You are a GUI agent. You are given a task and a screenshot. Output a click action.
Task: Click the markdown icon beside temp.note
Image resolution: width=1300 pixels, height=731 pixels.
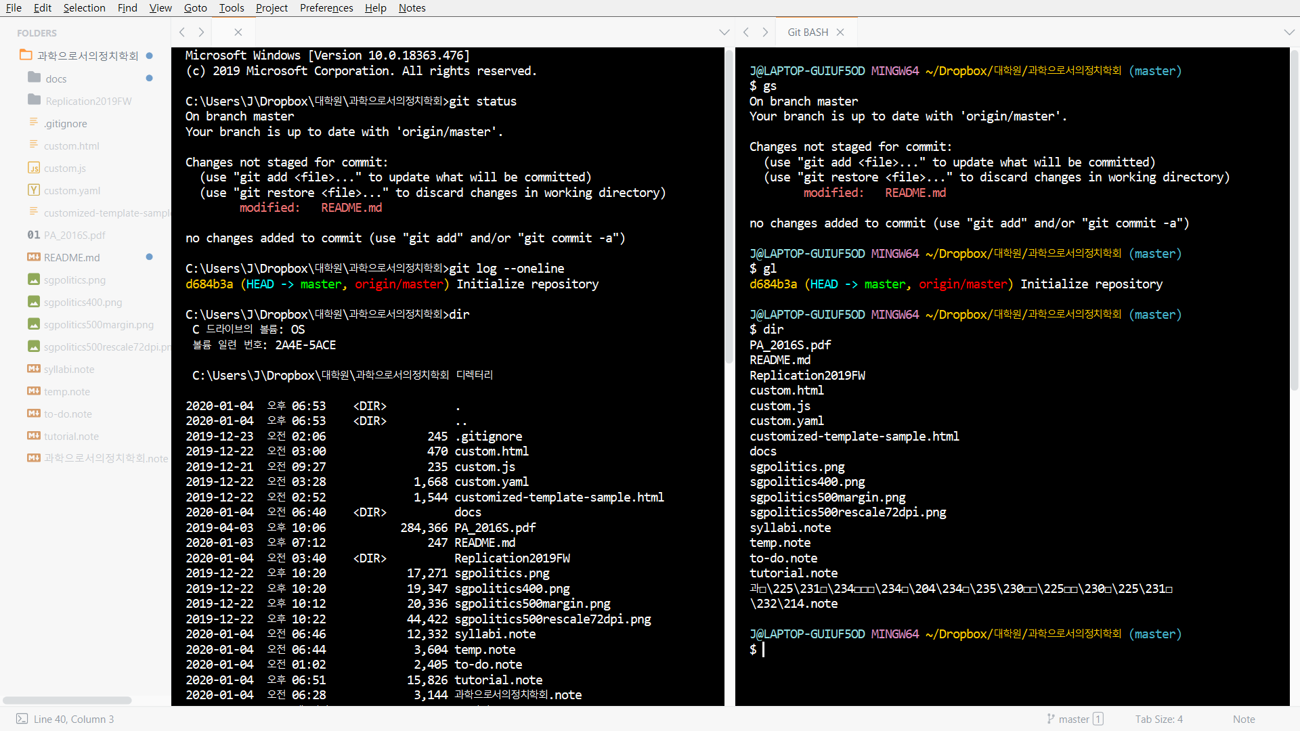pos(33,391)
